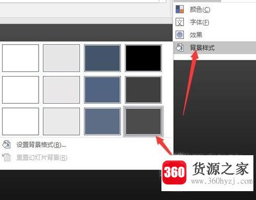Click the paint bucket icon next to 设置背景格式
The image size is (256, 200).
click(6, 144)
